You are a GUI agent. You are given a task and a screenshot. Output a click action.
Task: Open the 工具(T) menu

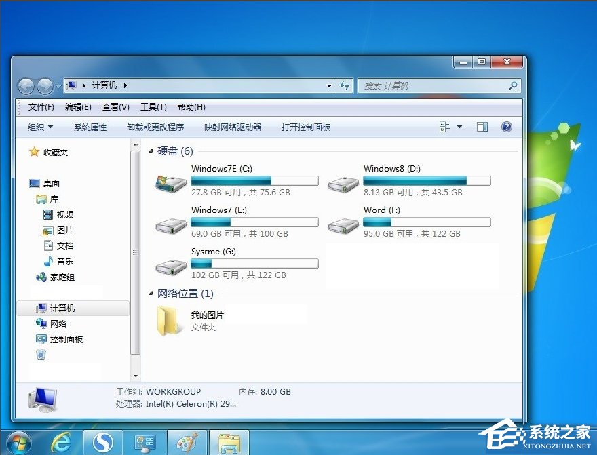154,106
